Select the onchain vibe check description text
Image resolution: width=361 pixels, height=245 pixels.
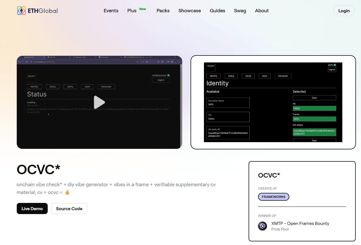tap(116, 188)
